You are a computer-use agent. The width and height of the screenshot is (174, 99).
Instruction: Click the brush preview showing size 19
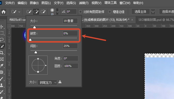point(52,12)
